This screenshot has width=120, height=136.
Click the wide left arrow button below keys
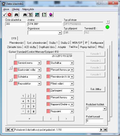51,119
